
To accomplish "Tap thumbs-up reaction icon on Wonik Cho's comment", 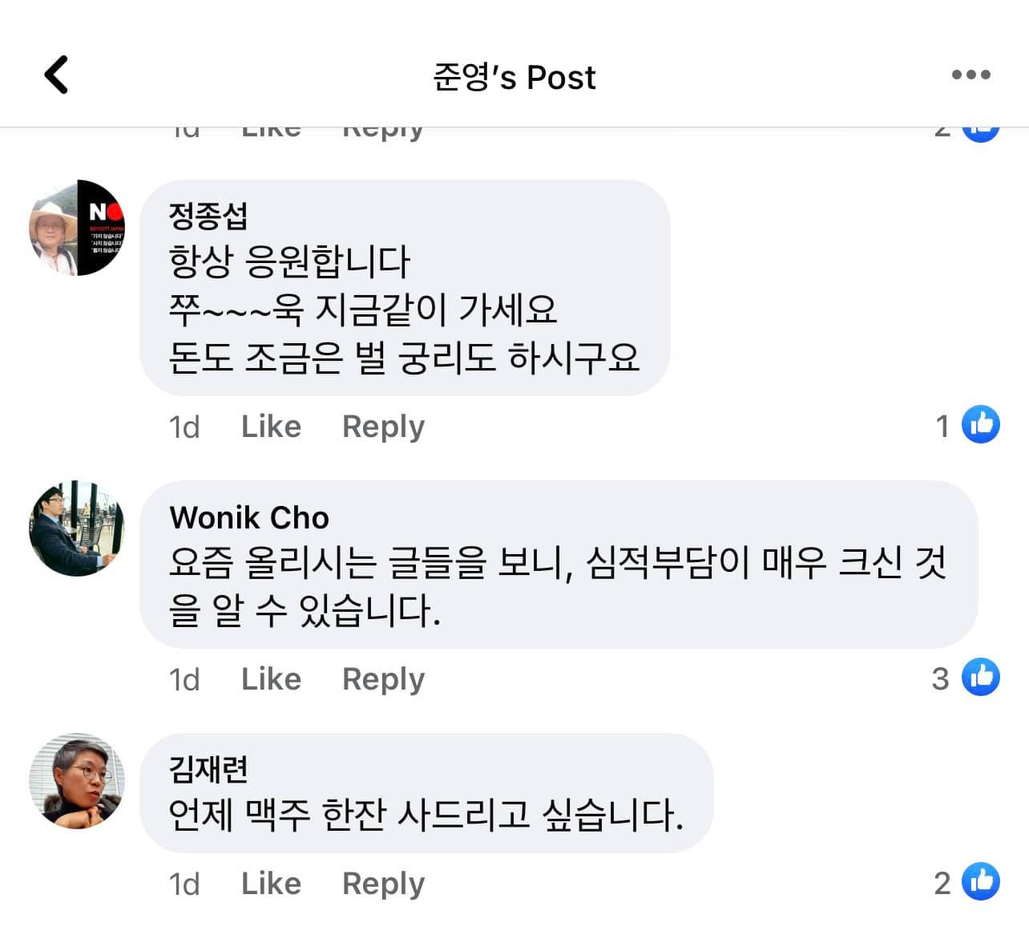I will [x=981, y=678].
